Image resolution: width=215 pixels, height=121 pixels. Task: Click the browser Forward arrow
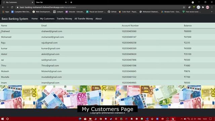point(7,7)
